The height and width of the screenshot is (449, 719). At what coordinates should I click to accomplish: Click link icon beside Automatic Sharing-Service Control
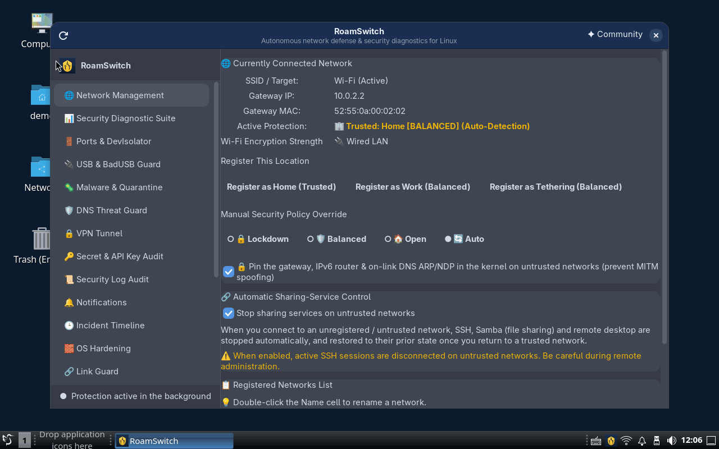tap(226, 297)
